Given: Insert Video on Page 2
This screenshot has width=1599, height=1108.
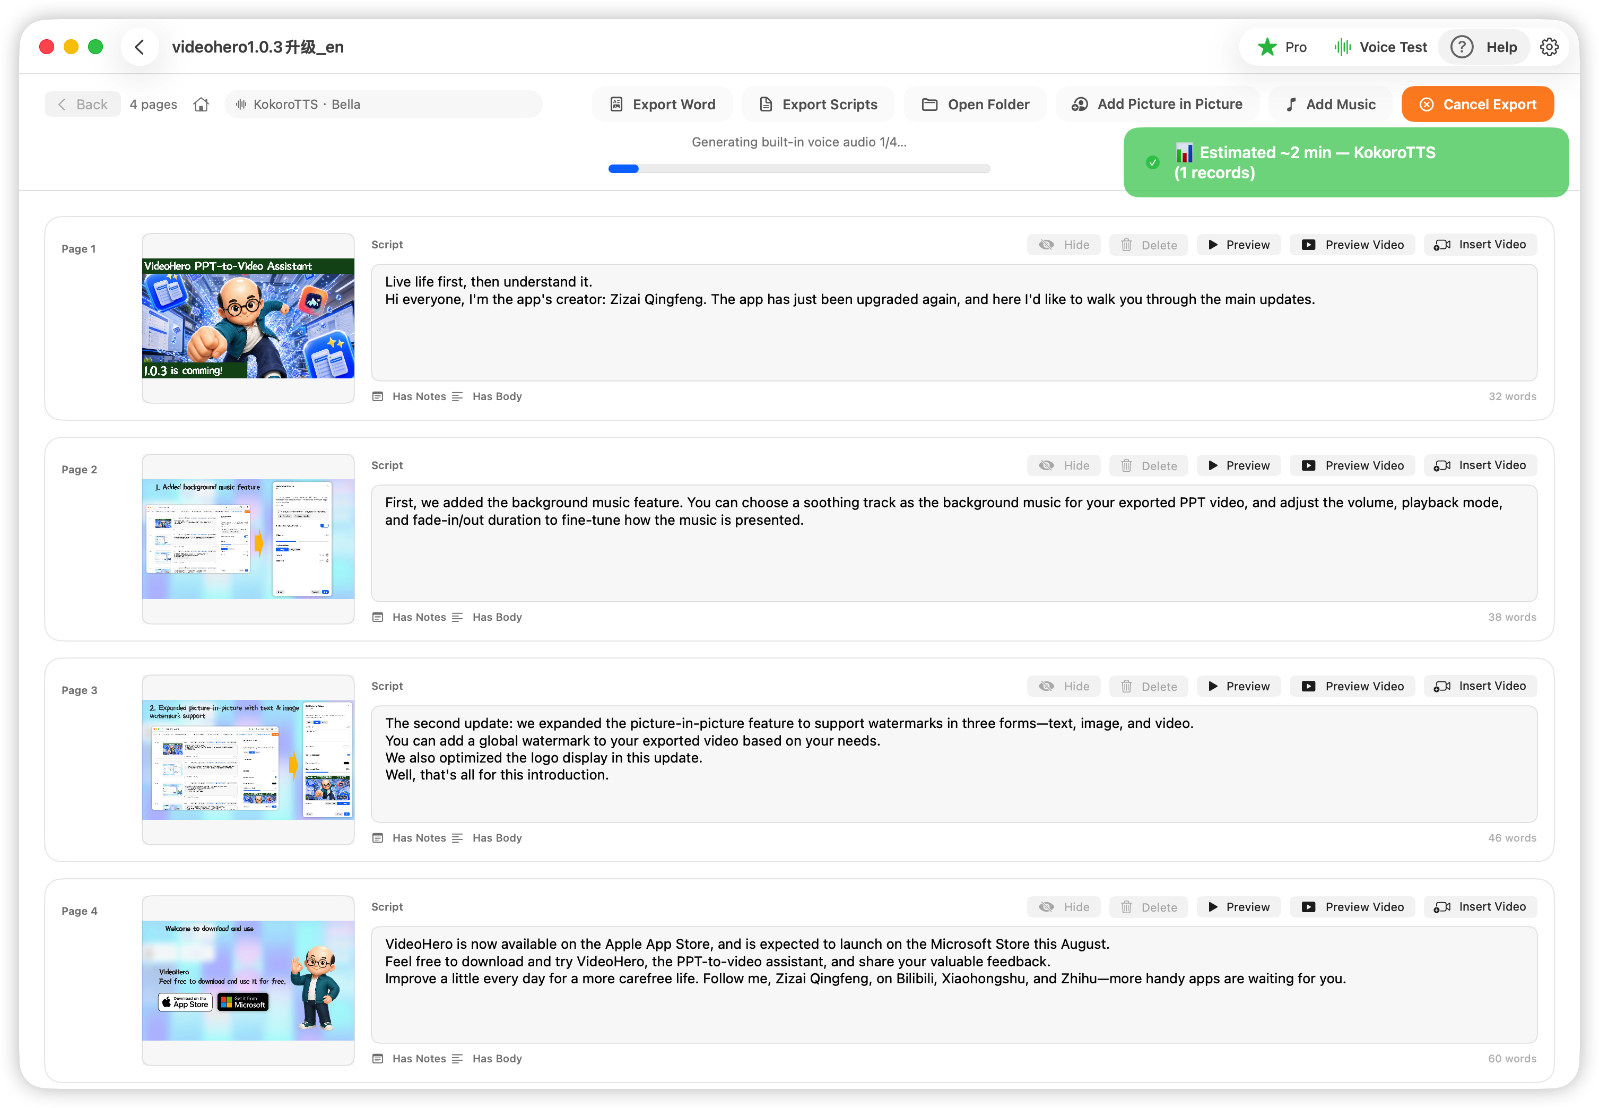Looking at the screenshot, I should (x=1480, y=465).
